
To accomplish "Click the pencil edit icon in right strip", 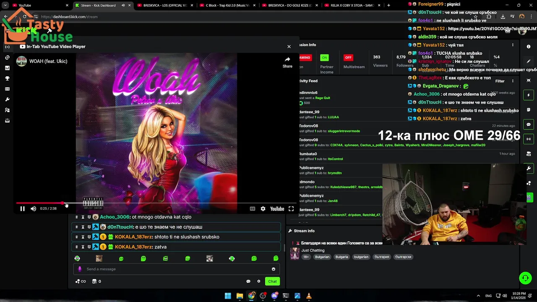I will pos(529,62).
